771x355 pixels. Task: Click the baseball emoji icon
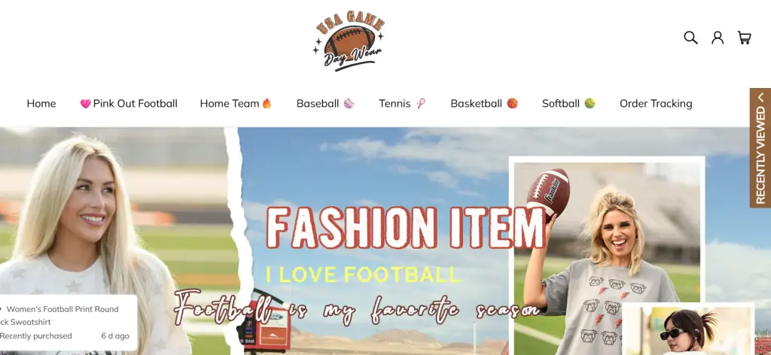[x=349, y=103]
